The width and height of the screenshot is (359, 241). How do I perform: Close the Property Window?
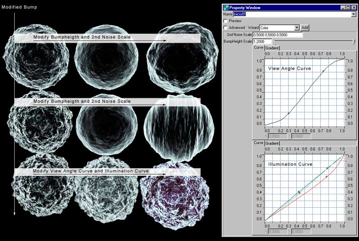(x=354, y=8)
